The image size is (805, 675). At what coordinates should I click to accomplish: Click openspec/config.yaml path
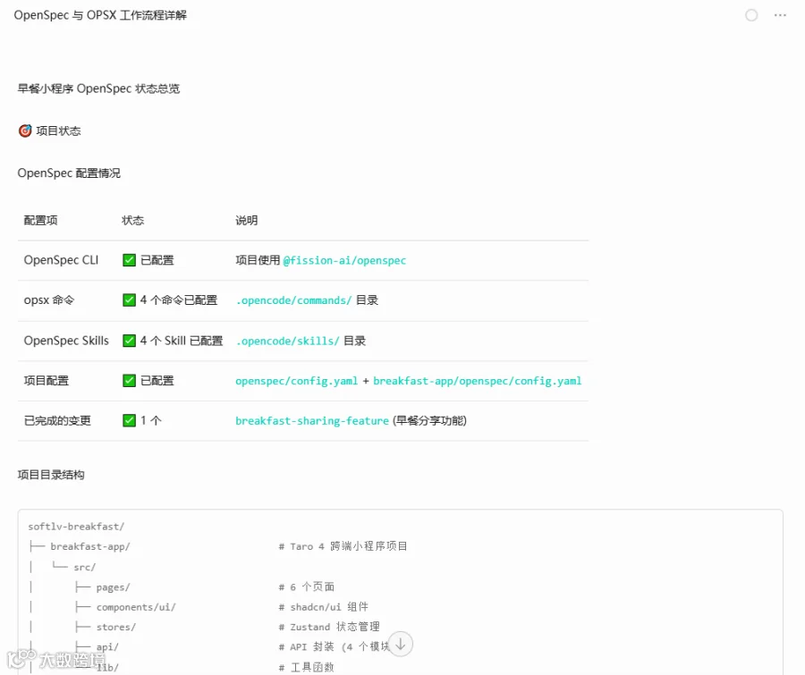click(296, 381)
